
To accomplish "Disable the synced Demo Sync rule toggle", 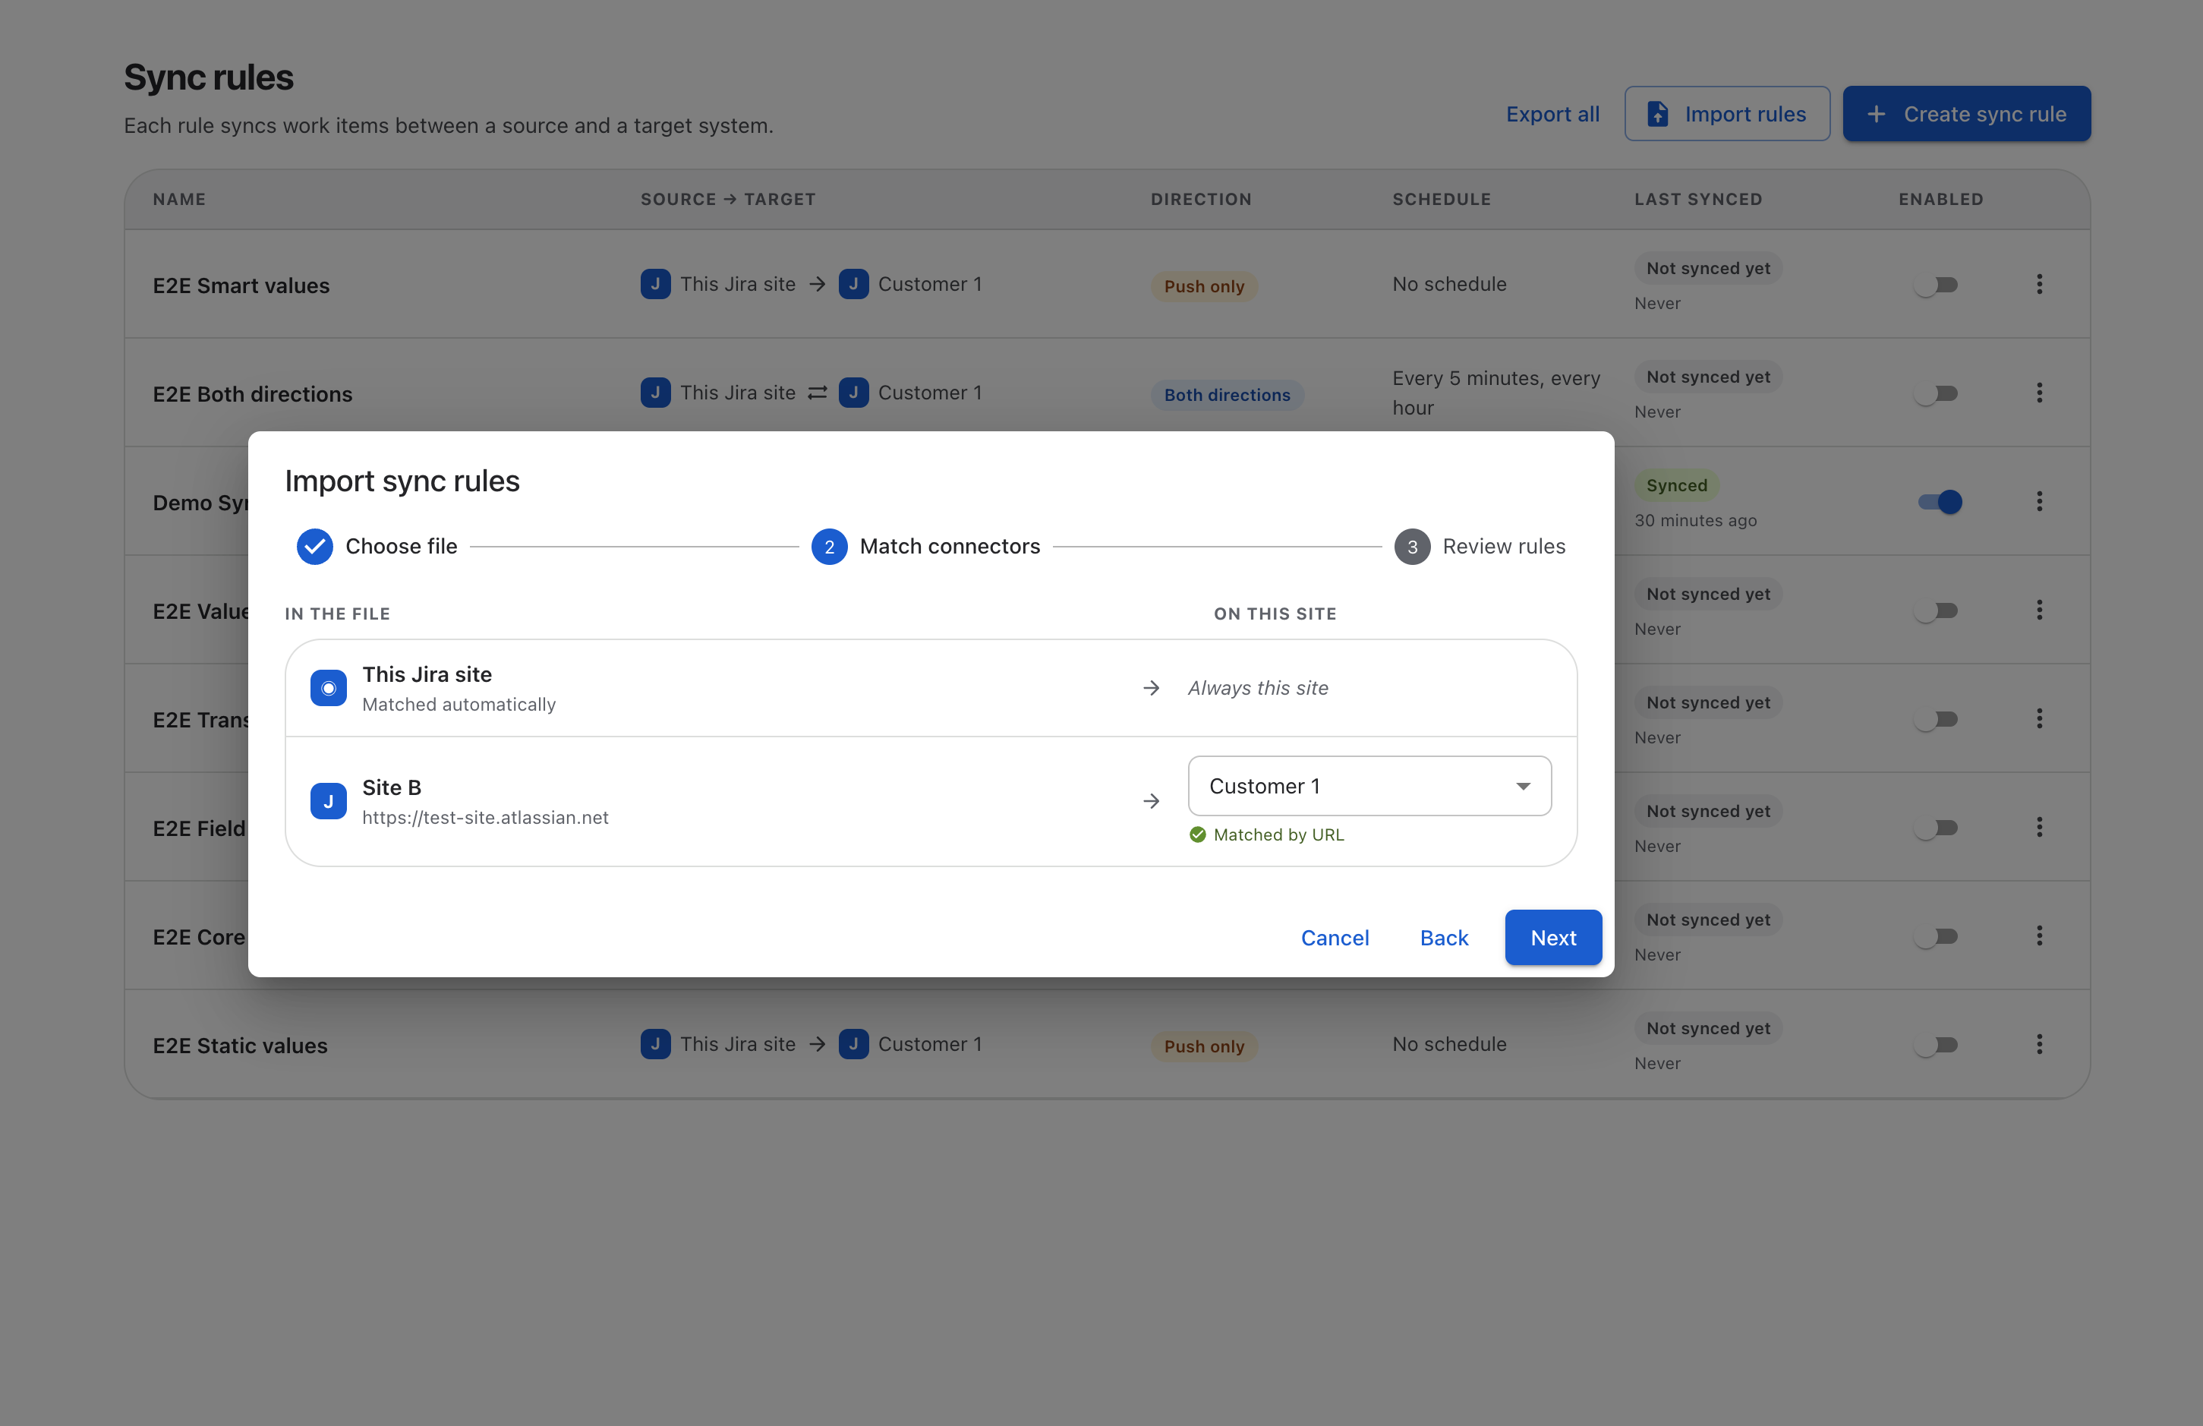I will click(x=1939, y=502).
